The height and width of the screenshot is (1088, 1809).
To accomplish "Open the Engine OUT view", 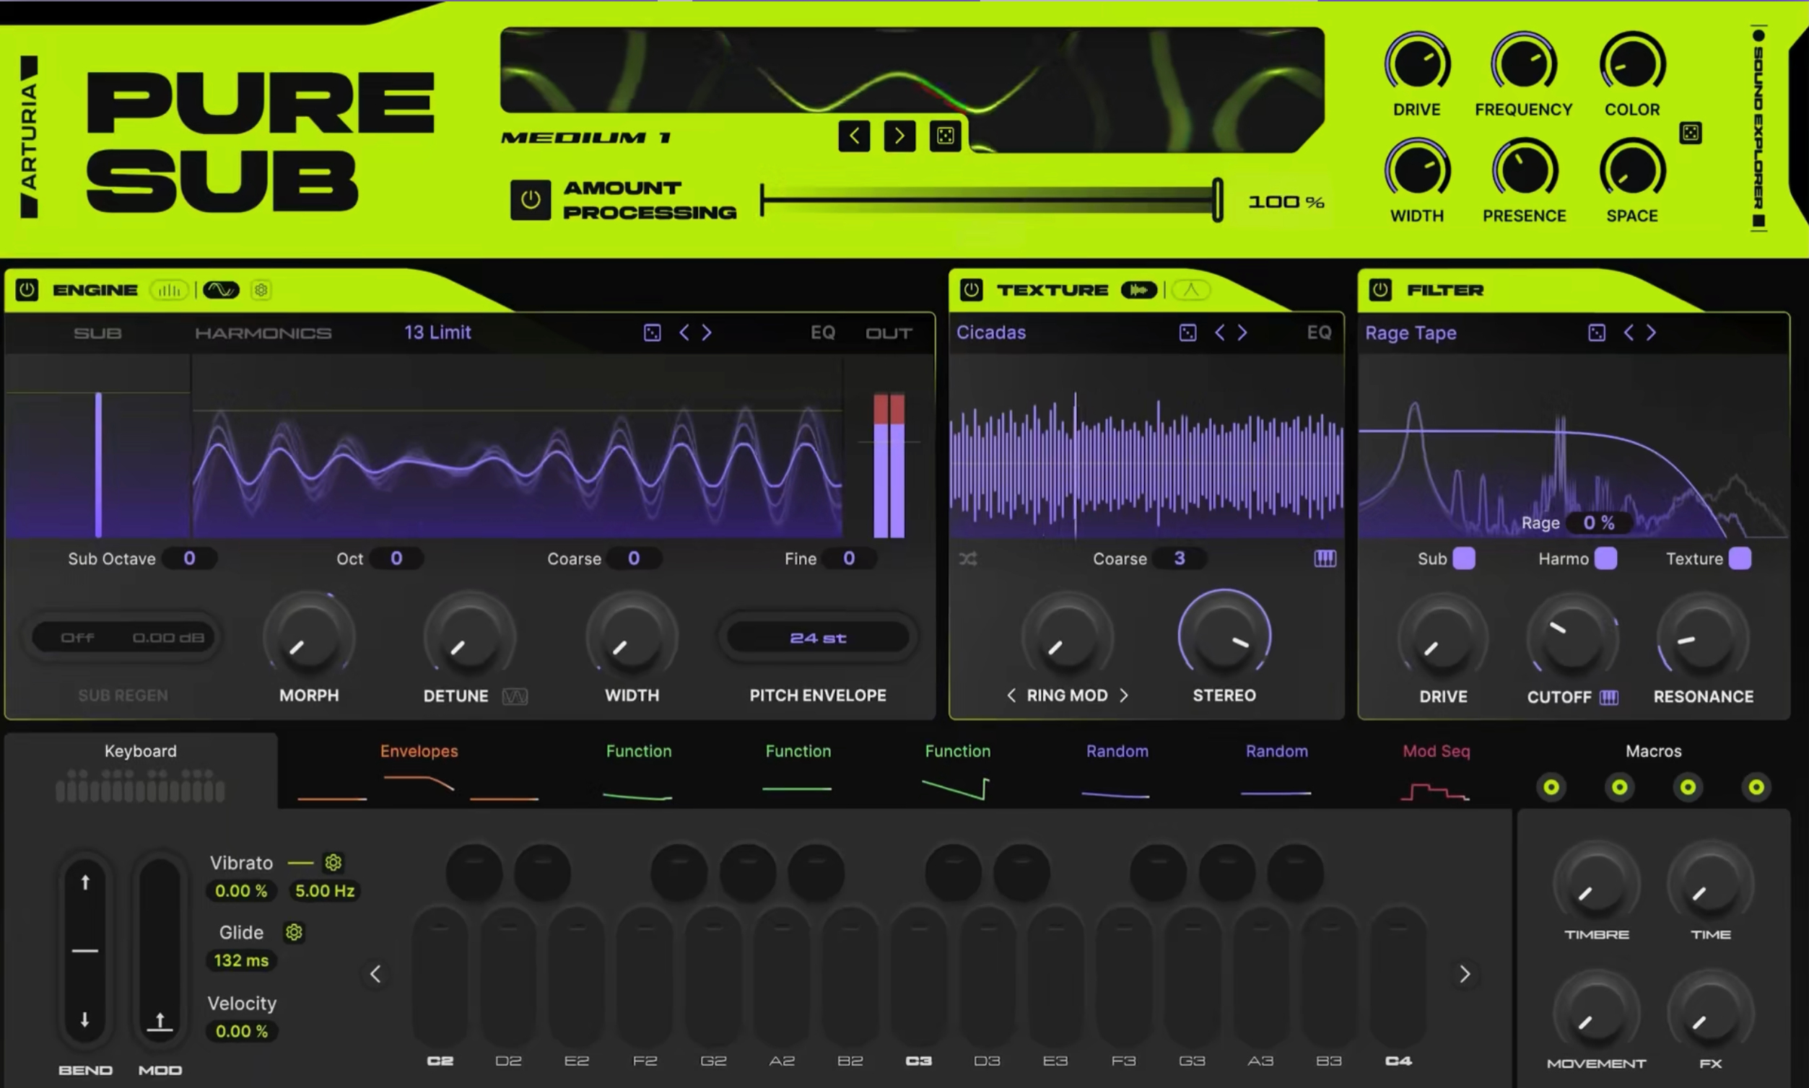I will point(889,333).
